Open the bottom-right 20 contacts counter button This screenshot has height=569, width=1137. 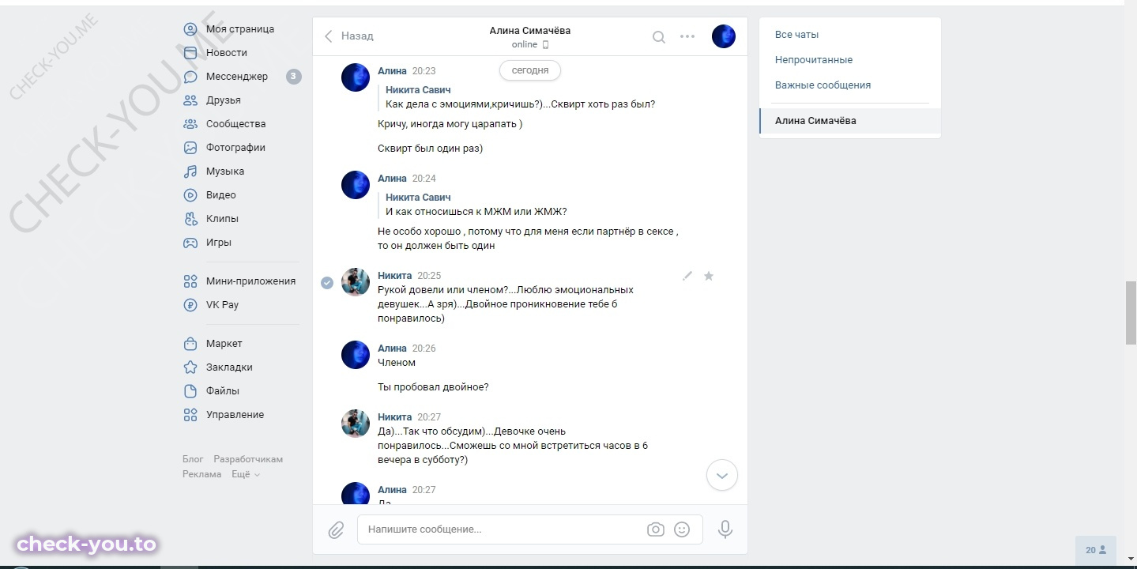click(x=1096, y=550)
